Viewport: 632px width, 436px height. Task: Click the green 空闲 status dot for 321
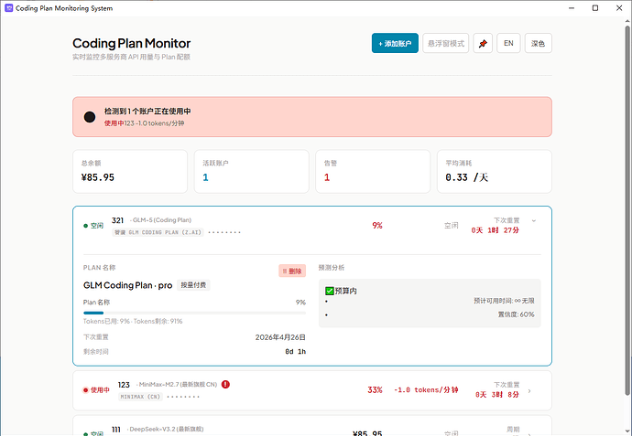coord(85,226)
